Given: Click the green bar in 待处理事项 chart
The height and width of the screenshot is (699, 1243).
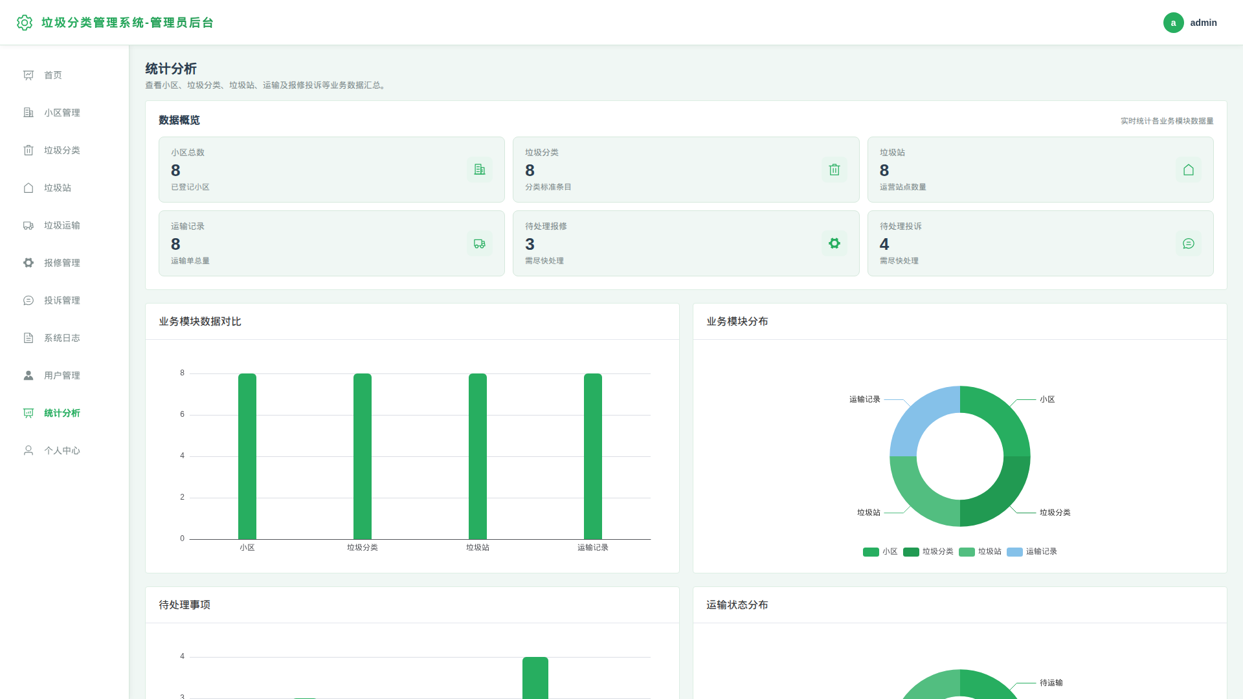Looking at the screenshot, I should pos(535,678).
